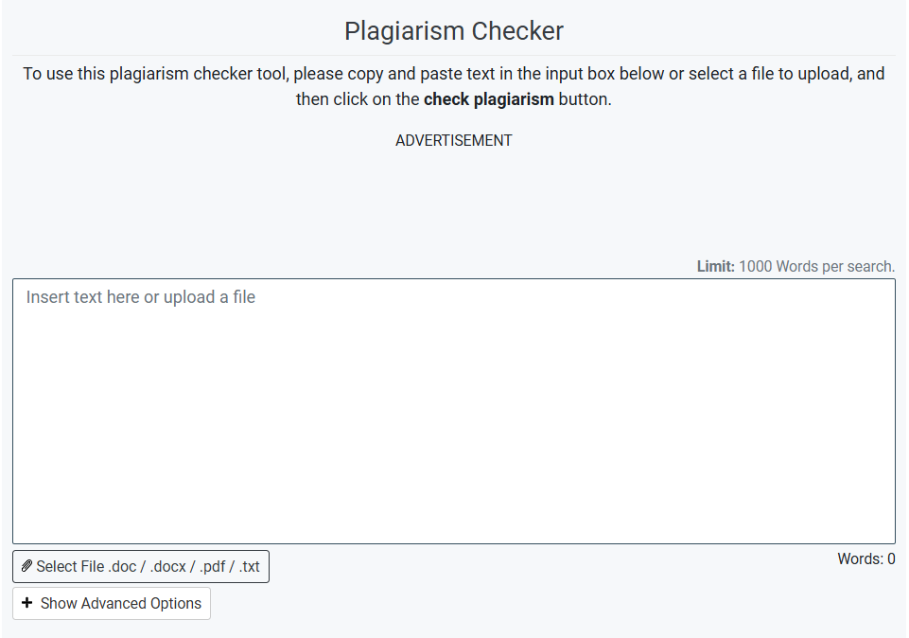Click inside the text insertion box
Viewport: 909px width, 638px height.
[453, 407]
